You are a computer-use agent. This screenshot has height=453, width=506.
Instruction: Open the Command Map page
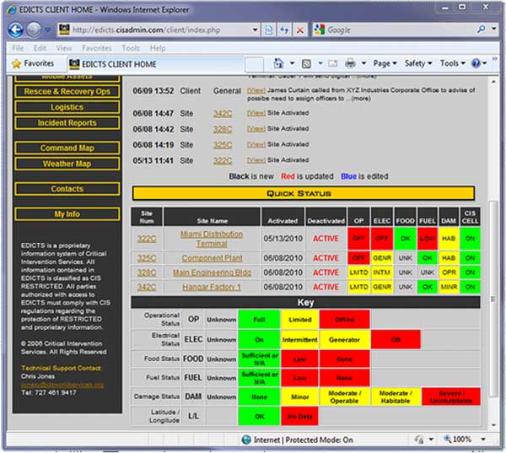coord(67,148)
